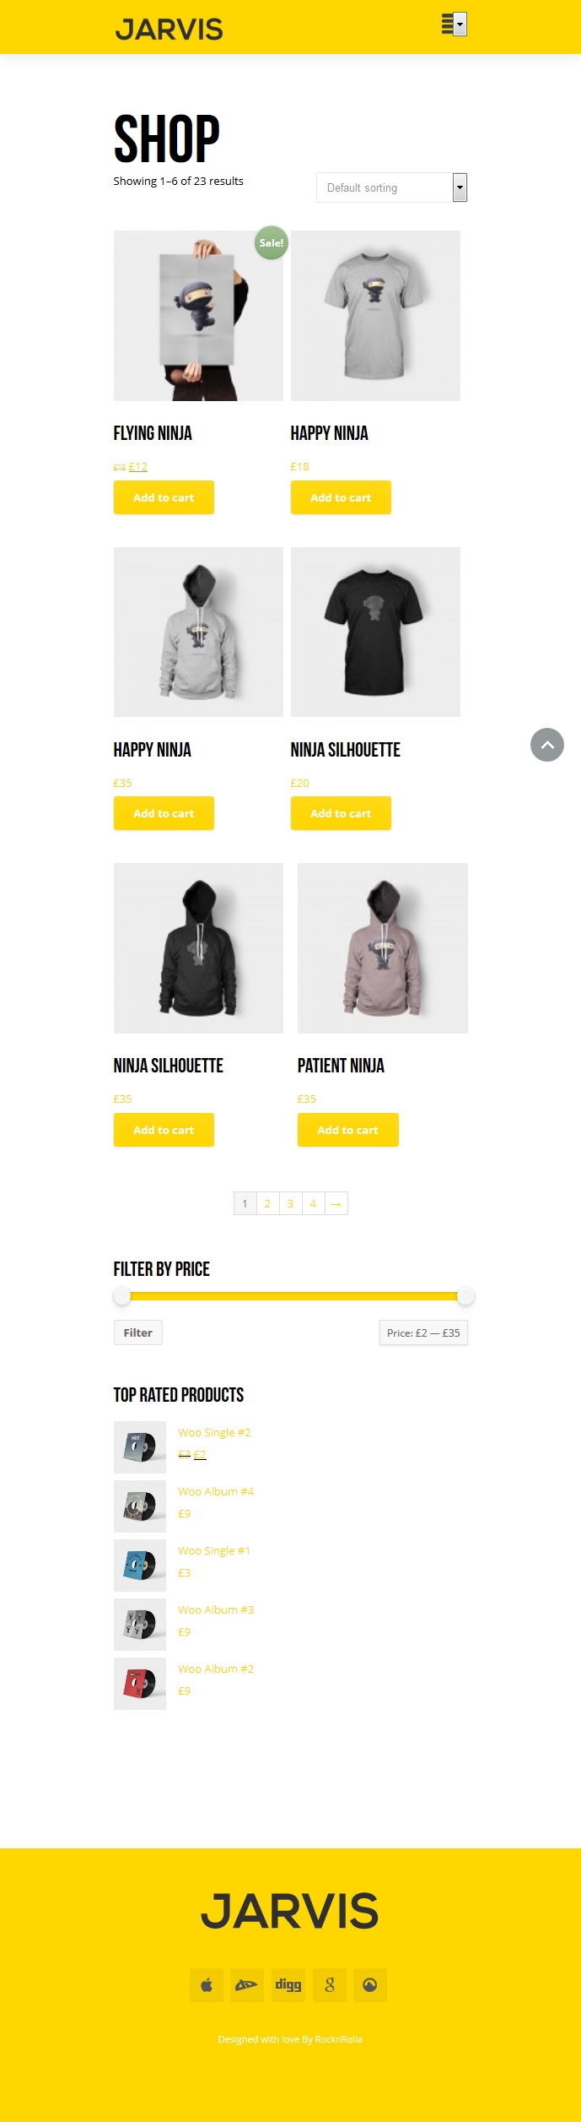Open the Apple social icon in footer
This screenshot has width=581, height=2122.
(207, 1985)
